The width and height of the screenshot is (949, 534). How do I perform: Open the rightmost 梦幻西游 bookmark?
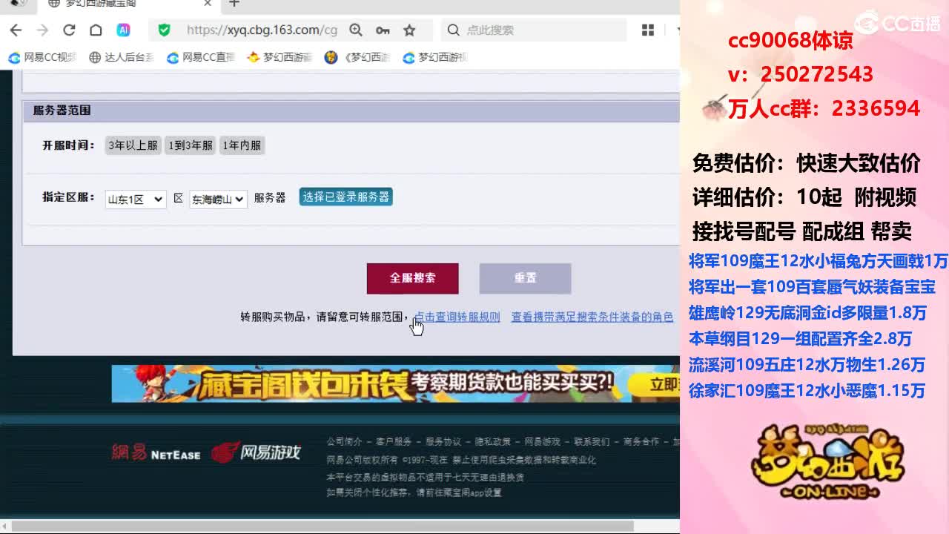pos(435,57)
